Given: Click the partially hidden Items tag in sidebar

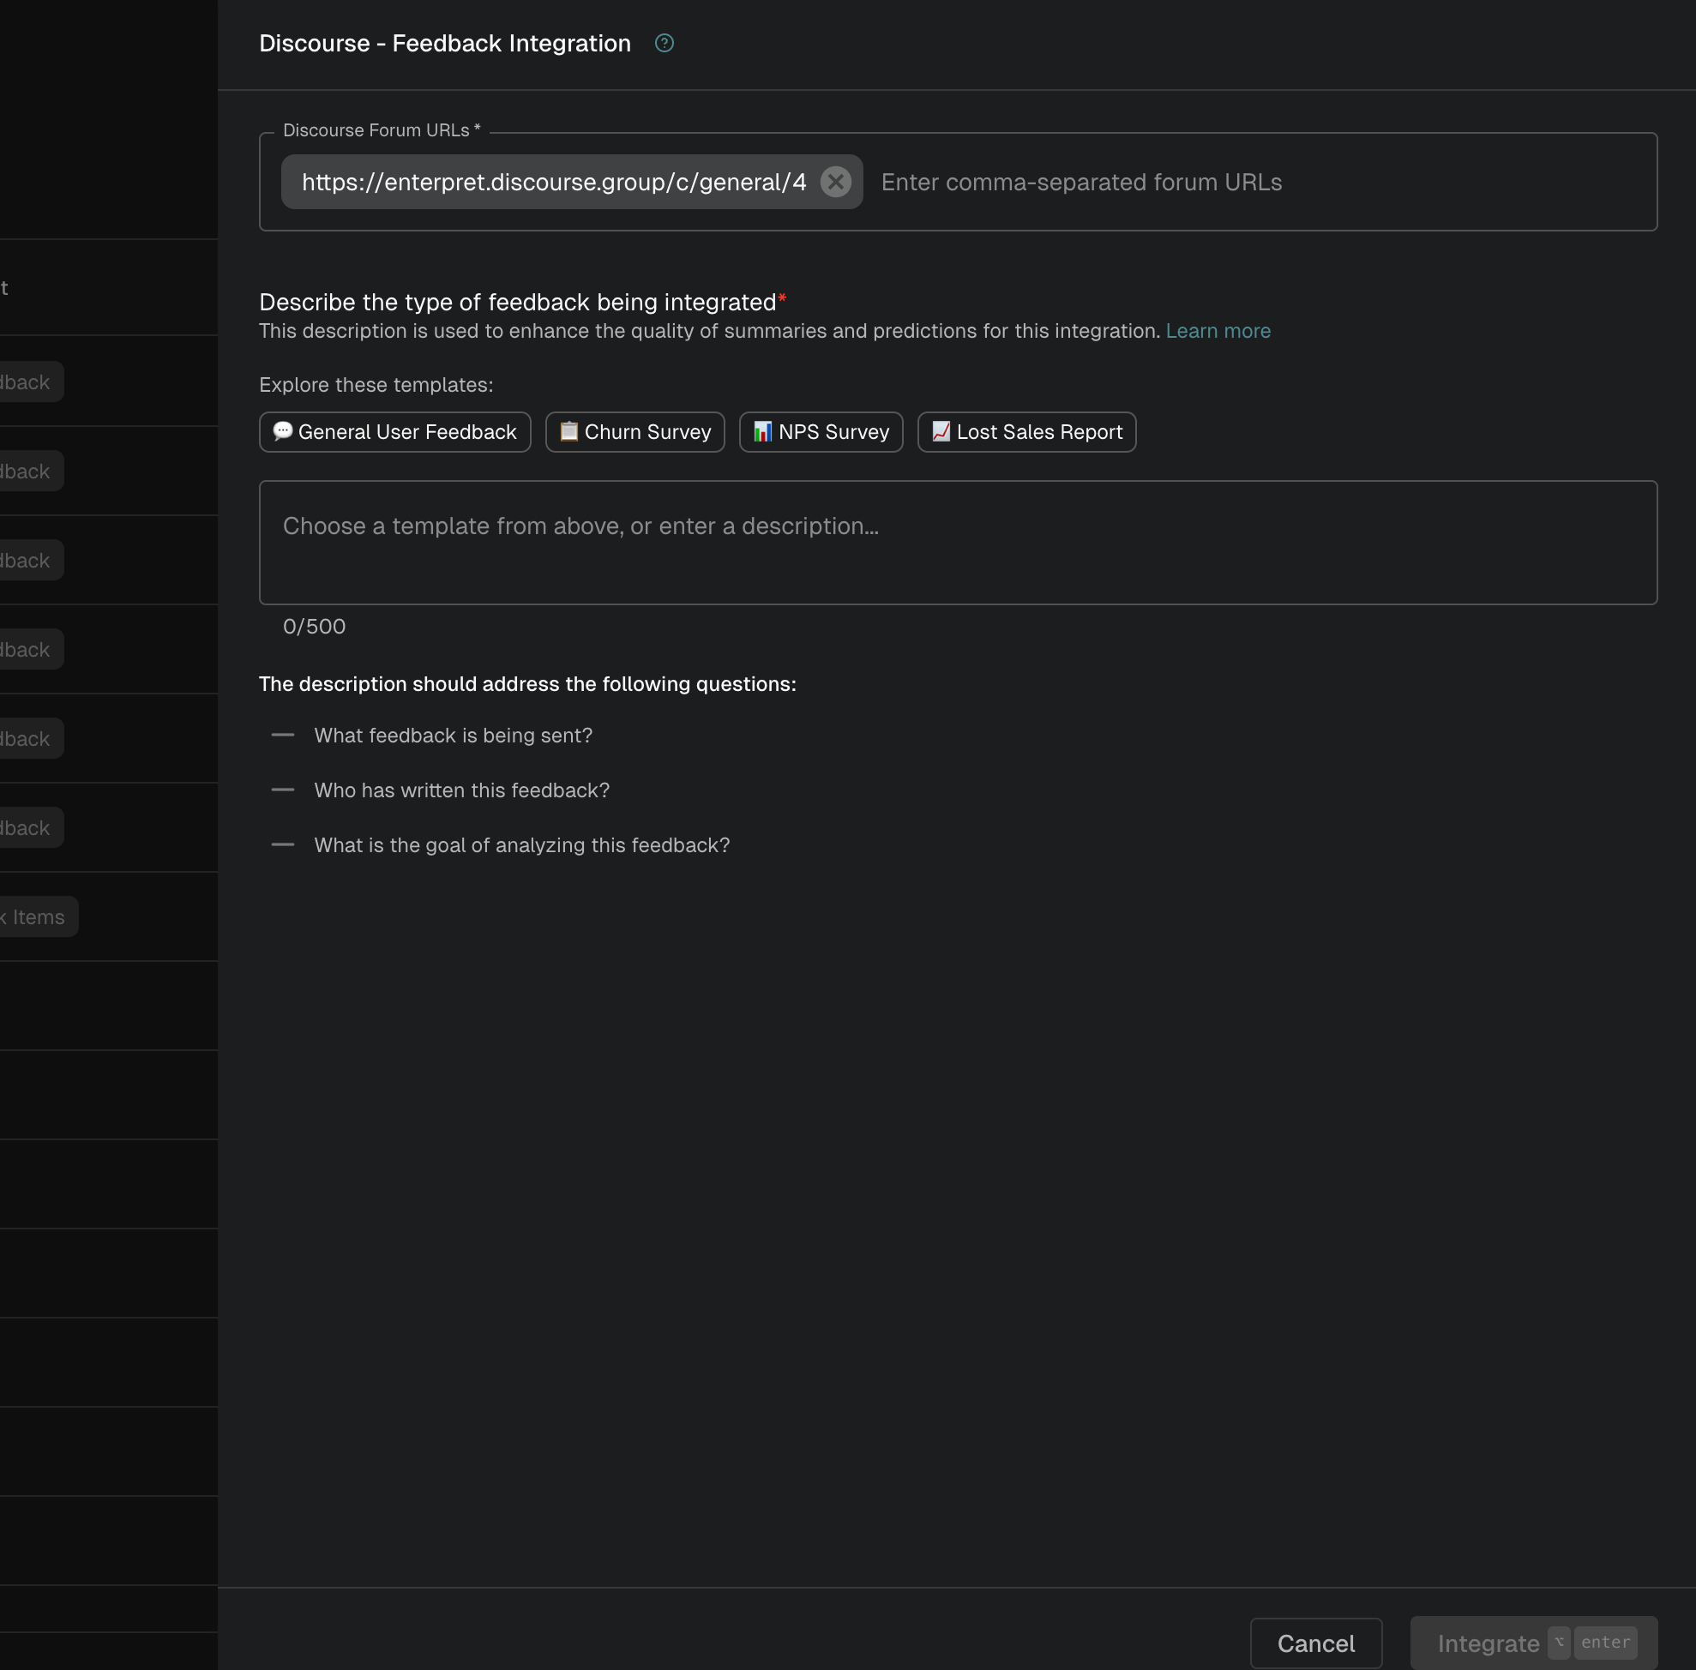Looking at the screenshot, I should (x=39, y=916).
